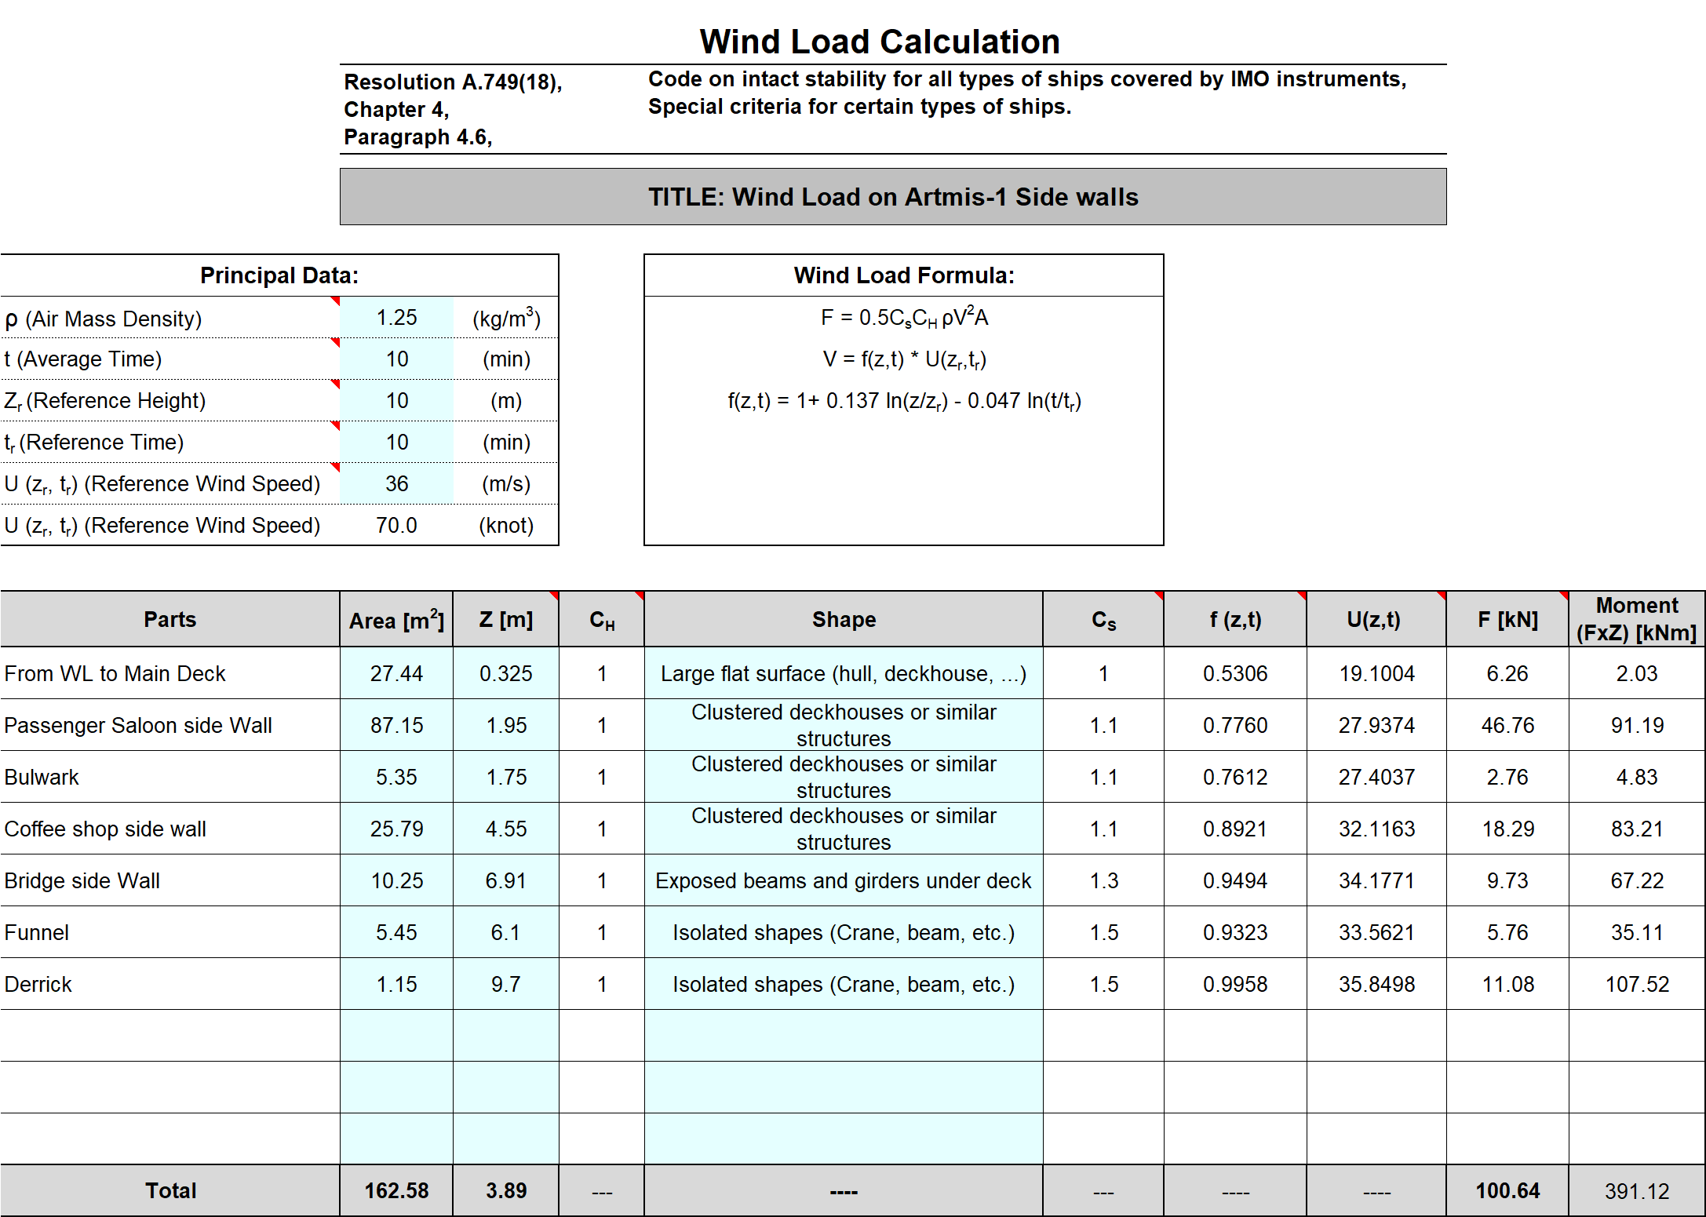This screenshot has height=1217, width=1706.
Task: Click the Z value 9.7 for Derrick
Action: [x=506, y=984]
